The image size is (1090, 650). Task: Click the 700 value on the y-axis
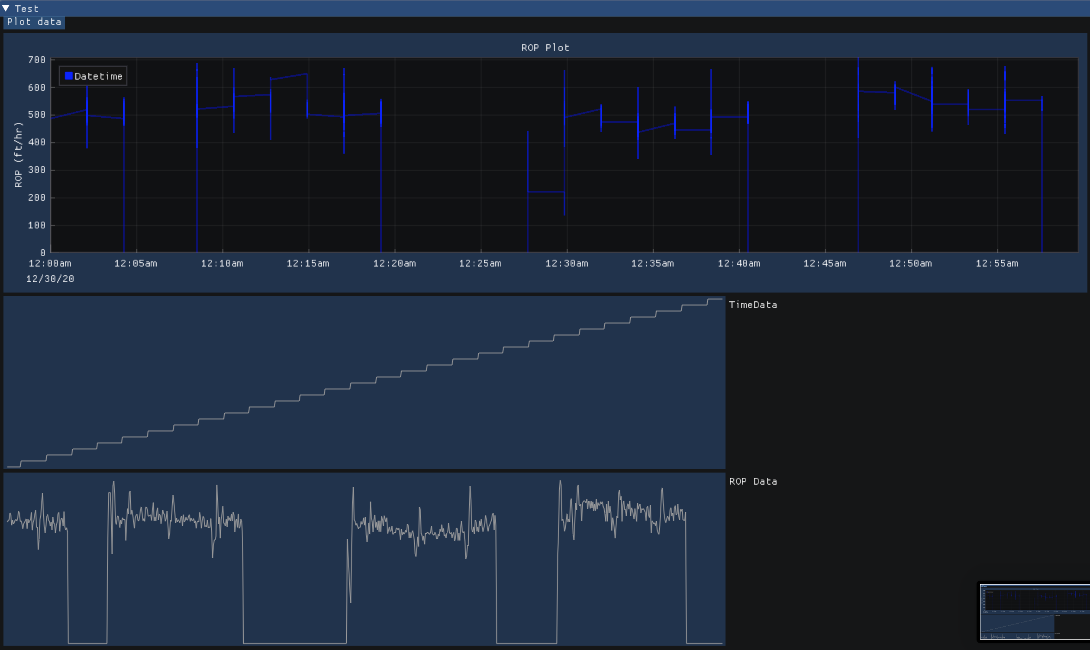tap(38, 60)
